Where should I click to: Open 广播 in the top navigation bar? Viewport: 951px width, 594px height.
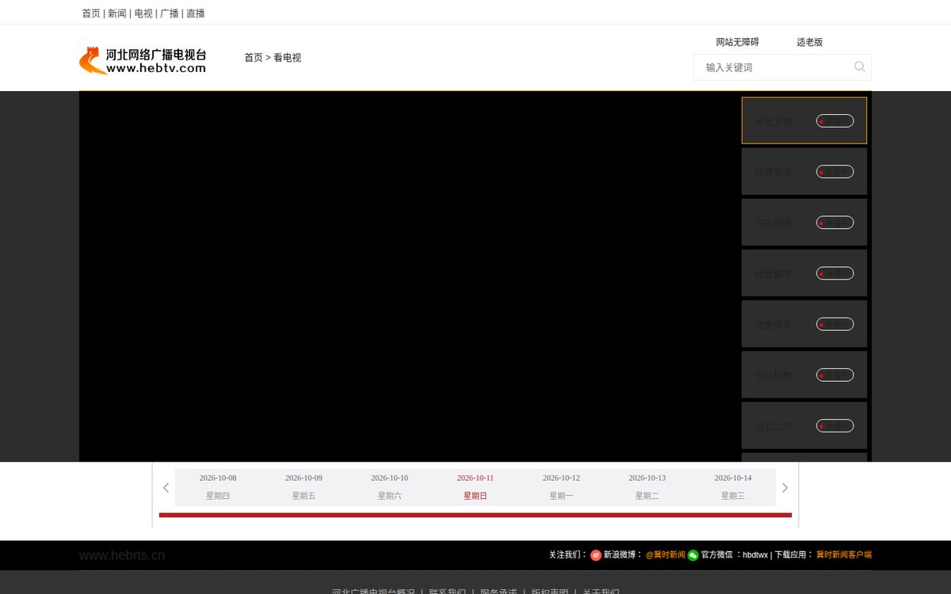coord(170,13)
